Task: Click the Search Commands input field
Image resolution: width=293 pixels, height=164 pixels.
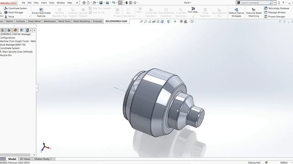Action: [255, 3]
